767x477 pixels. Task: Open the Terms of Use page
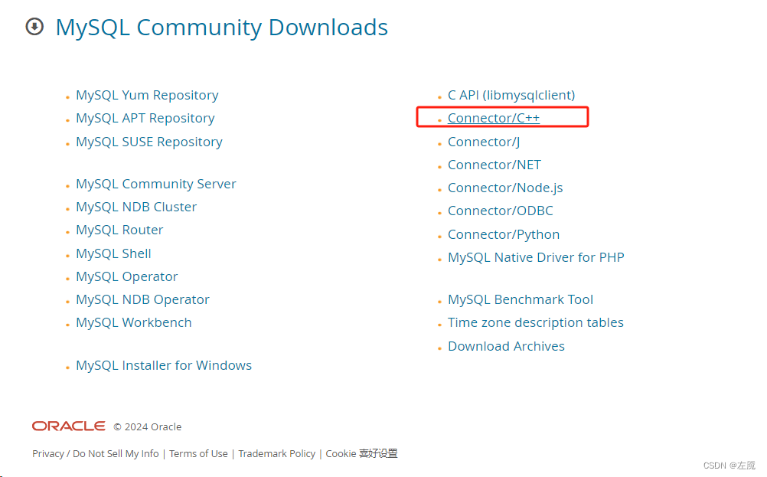(198, 453)
